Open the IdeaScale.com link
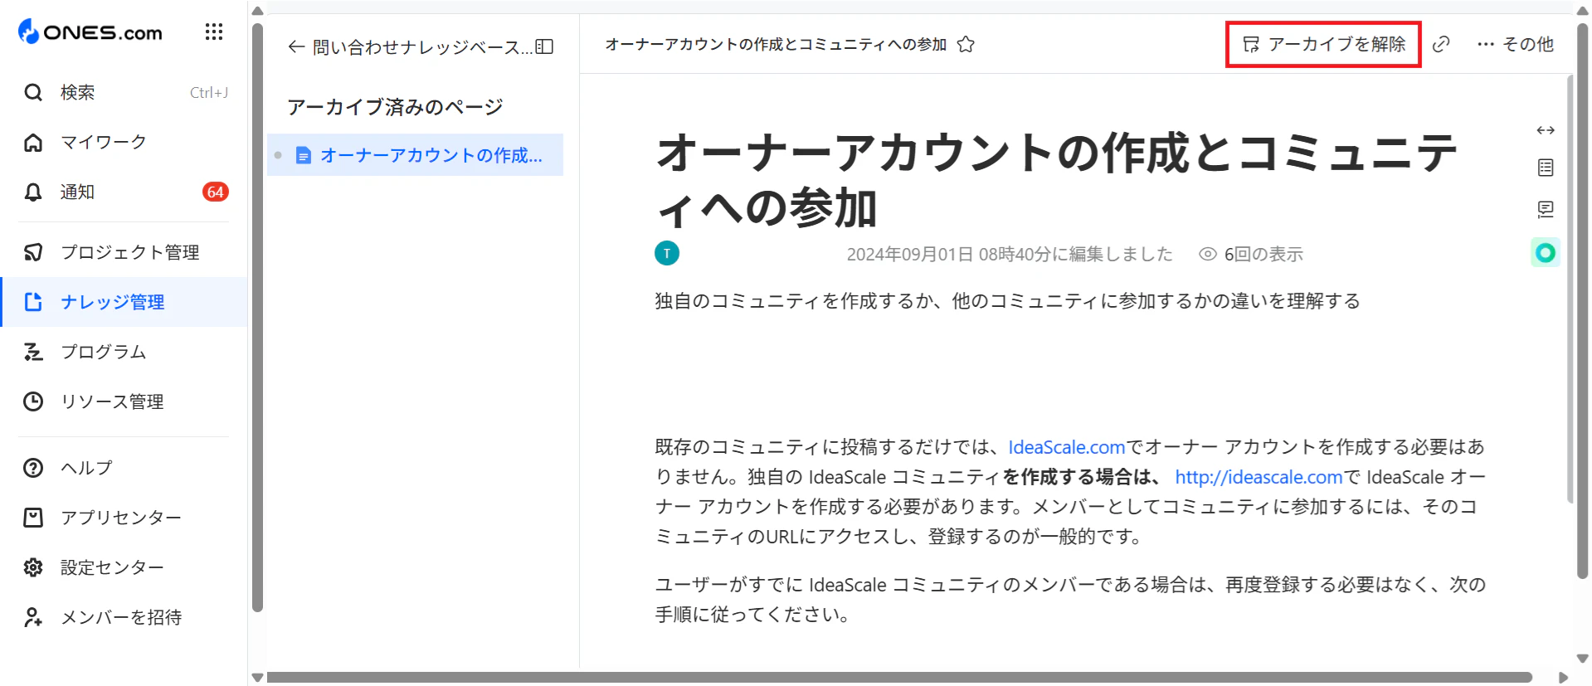This screenshot has height=686, width=1592. coord(1067,447)
